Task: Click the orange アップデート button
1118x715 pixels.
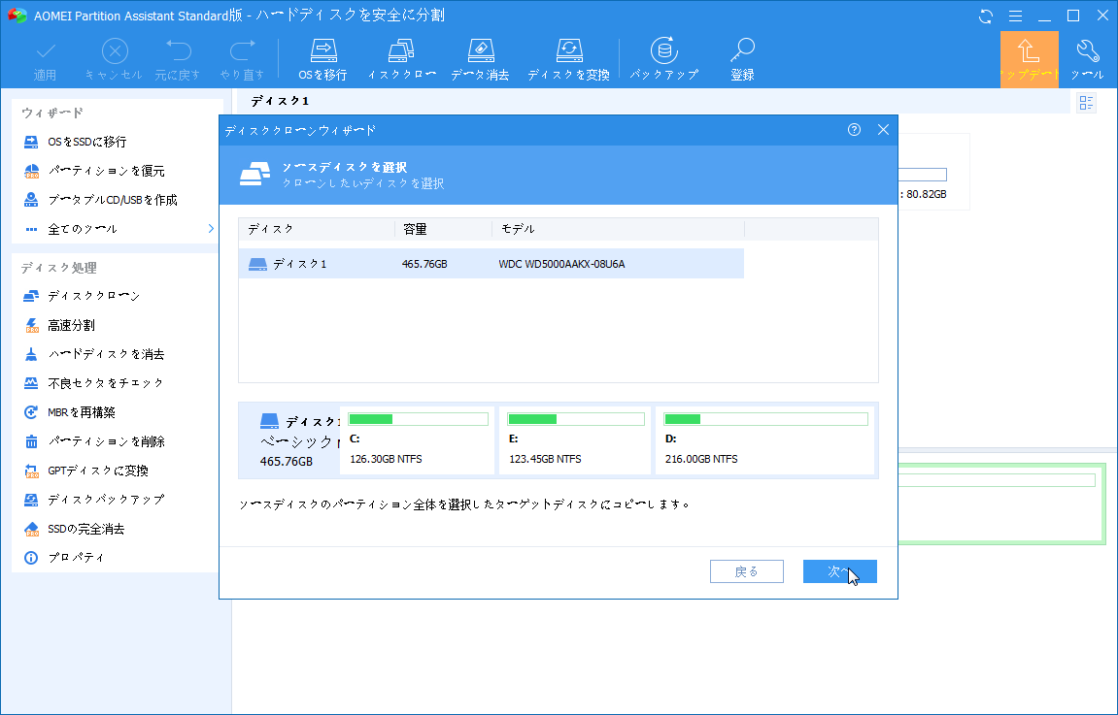Action: tap(1029, 60)
